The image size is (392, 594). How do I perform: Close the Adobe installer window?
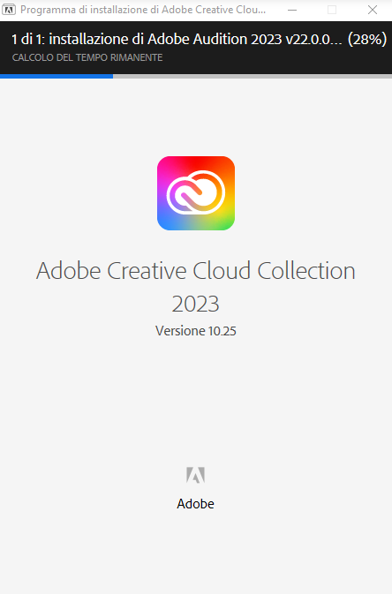point(373,10)
